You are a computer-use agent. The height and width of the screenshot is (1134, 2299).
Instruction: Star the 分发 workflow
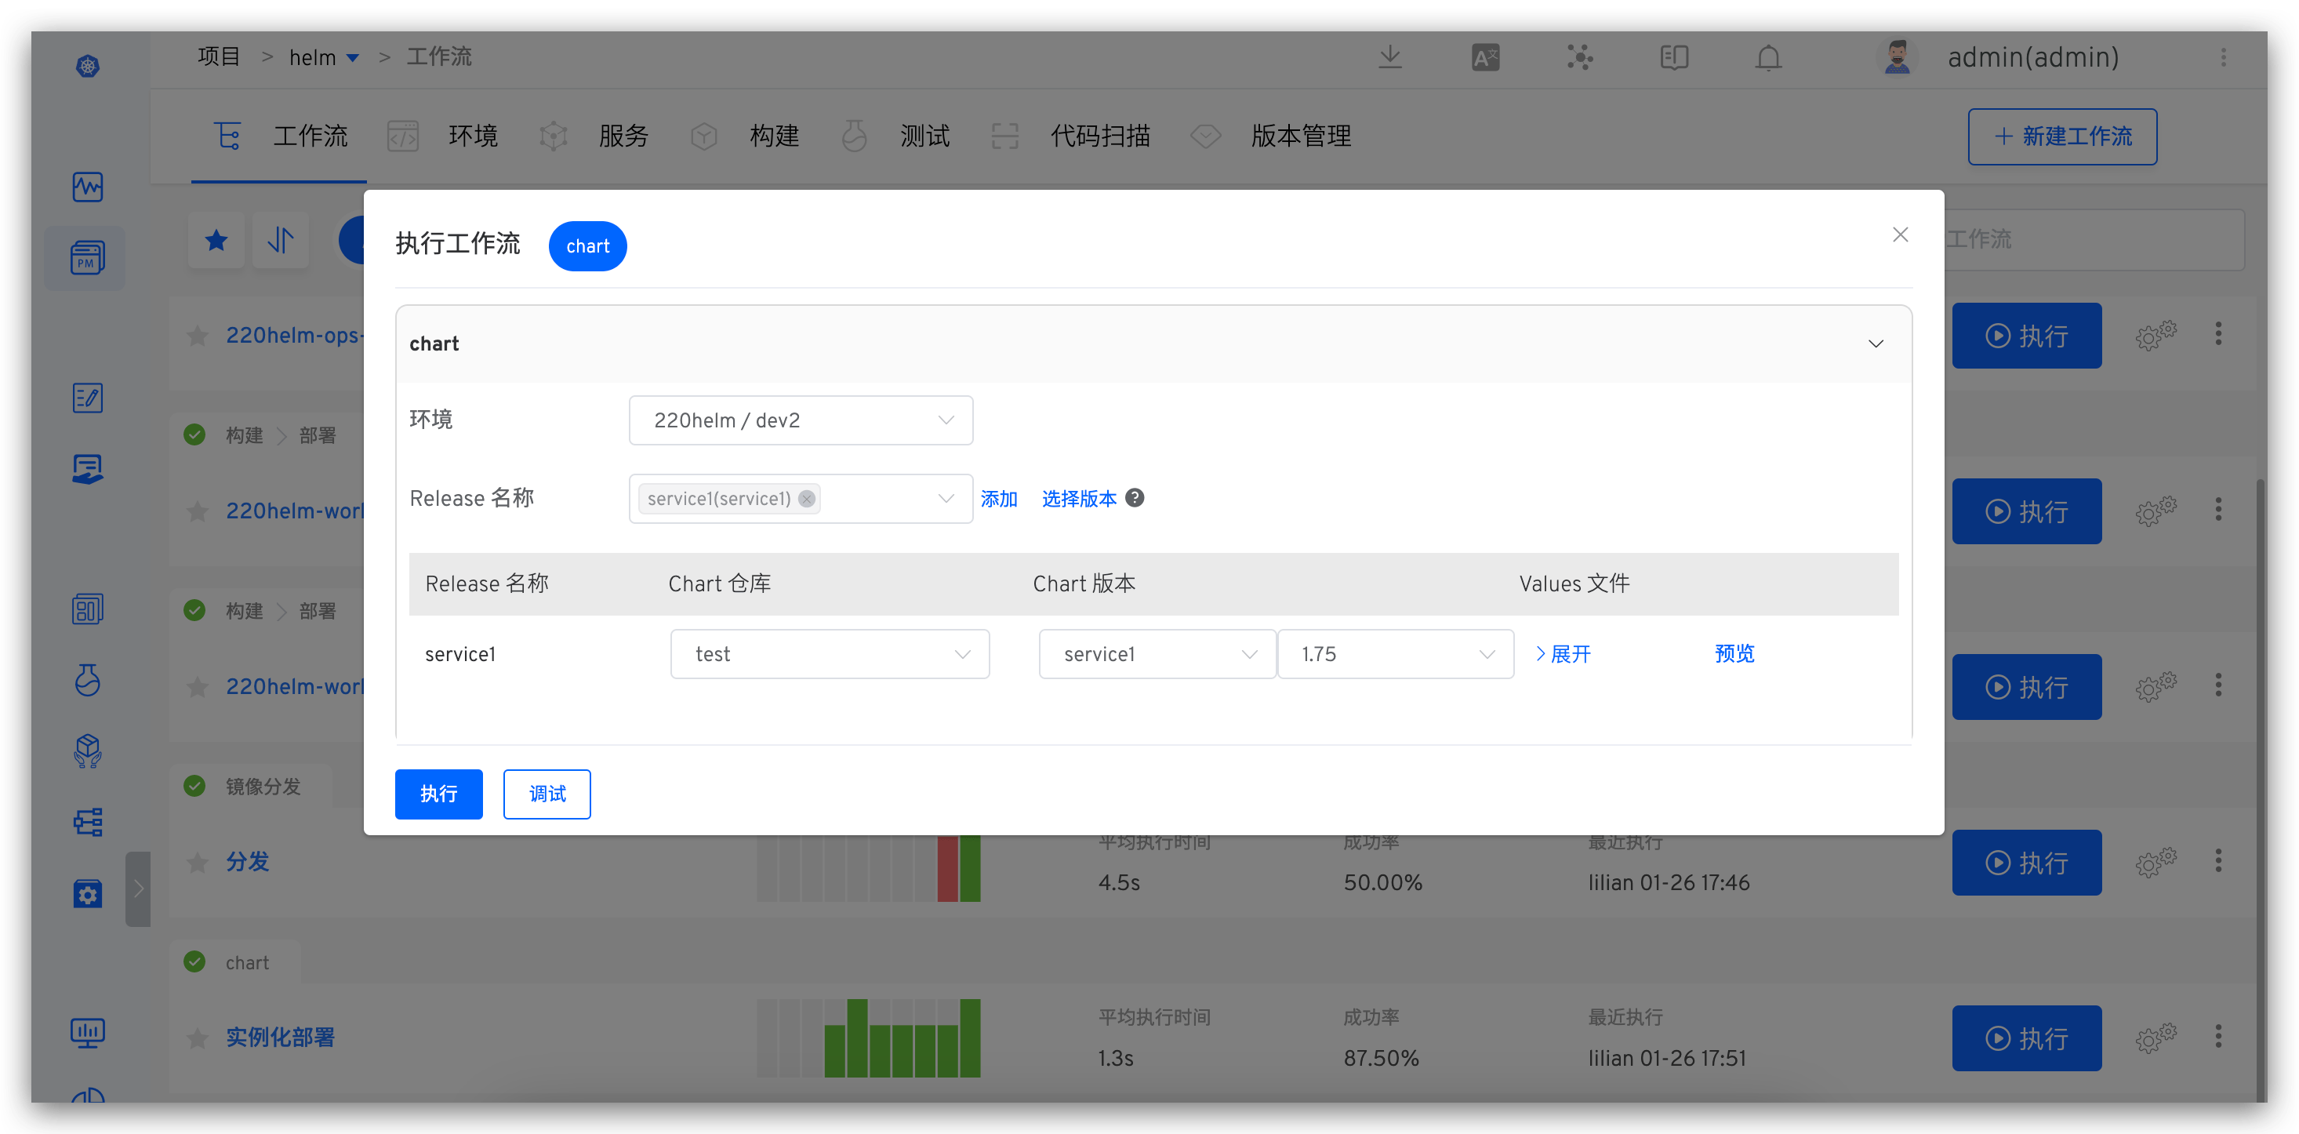click(198, 863)
